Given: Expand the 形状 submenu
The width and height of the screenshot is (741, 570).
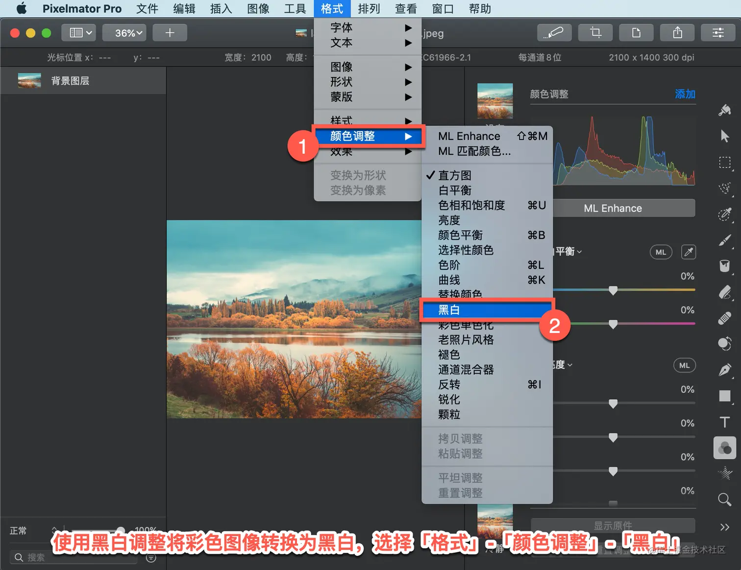Looking at the screenshot, I should pyautogui.click(x=368, y=82).
